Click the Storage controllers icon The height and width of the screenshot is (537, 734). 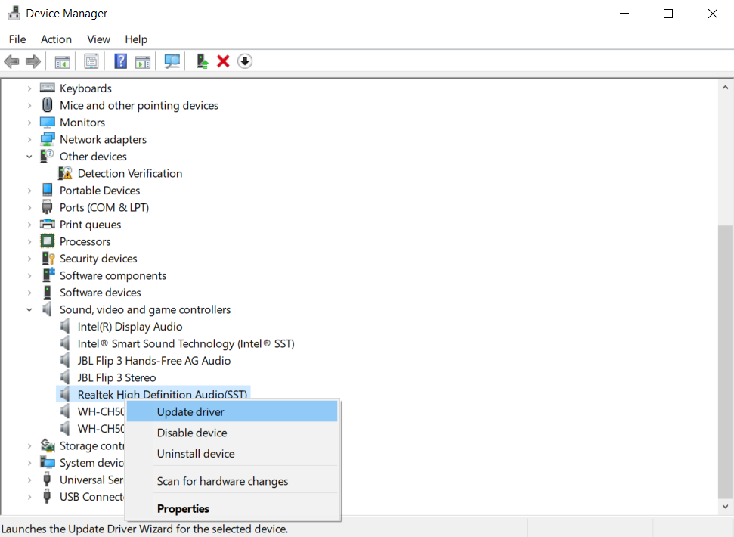tap(48, 445)
